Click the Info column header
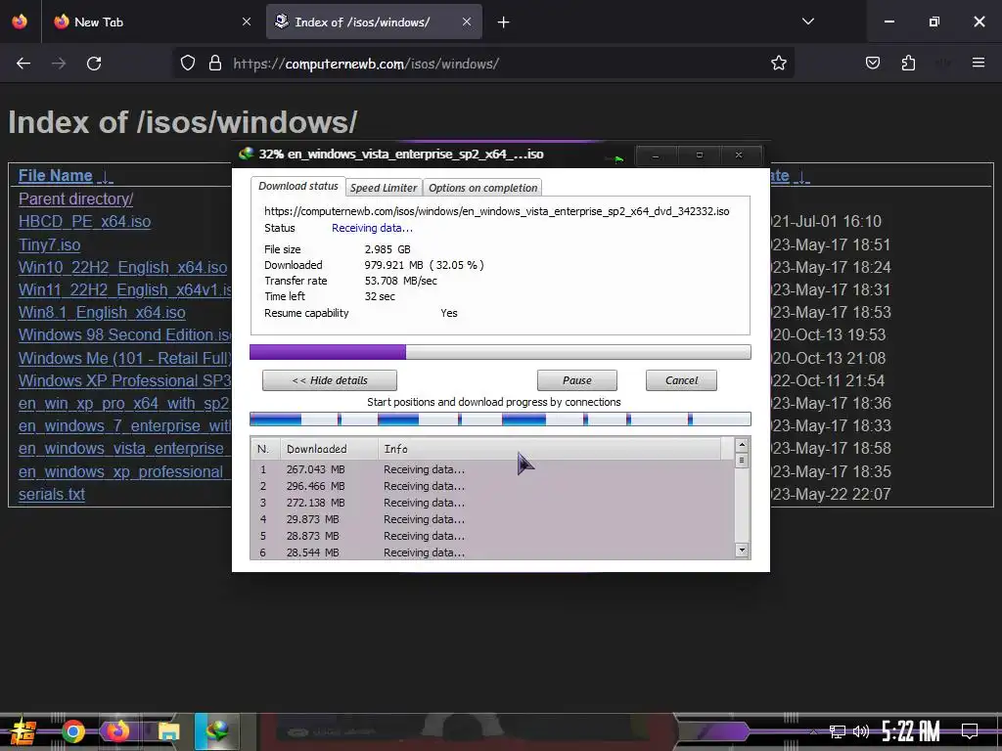The width and height of the screenshot is (1002, 751). 550,449
